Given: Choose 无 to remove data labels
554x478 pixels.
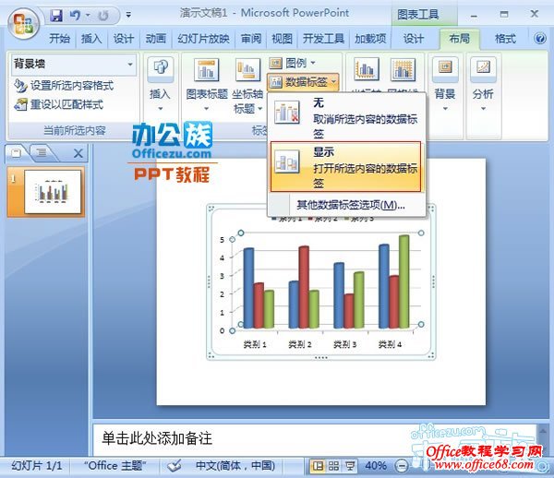Looking at the screenshot, I should tap(346, 118).
